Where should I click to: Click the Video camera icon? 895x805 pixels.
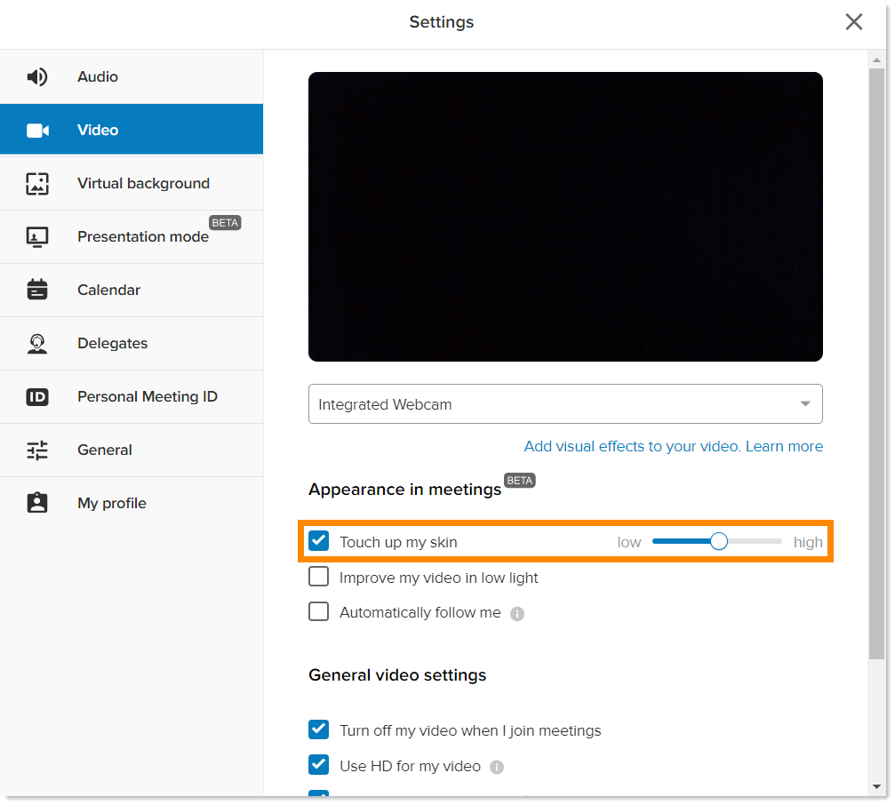click(37, 130)
